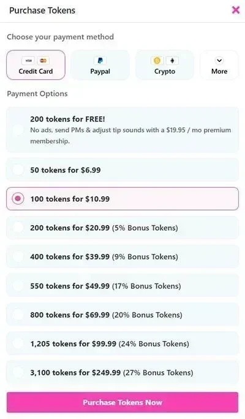The width and height of the screenshot is (245, 419).
Task: Select 200 tokens for FREE option
Action: pos(123,130)
